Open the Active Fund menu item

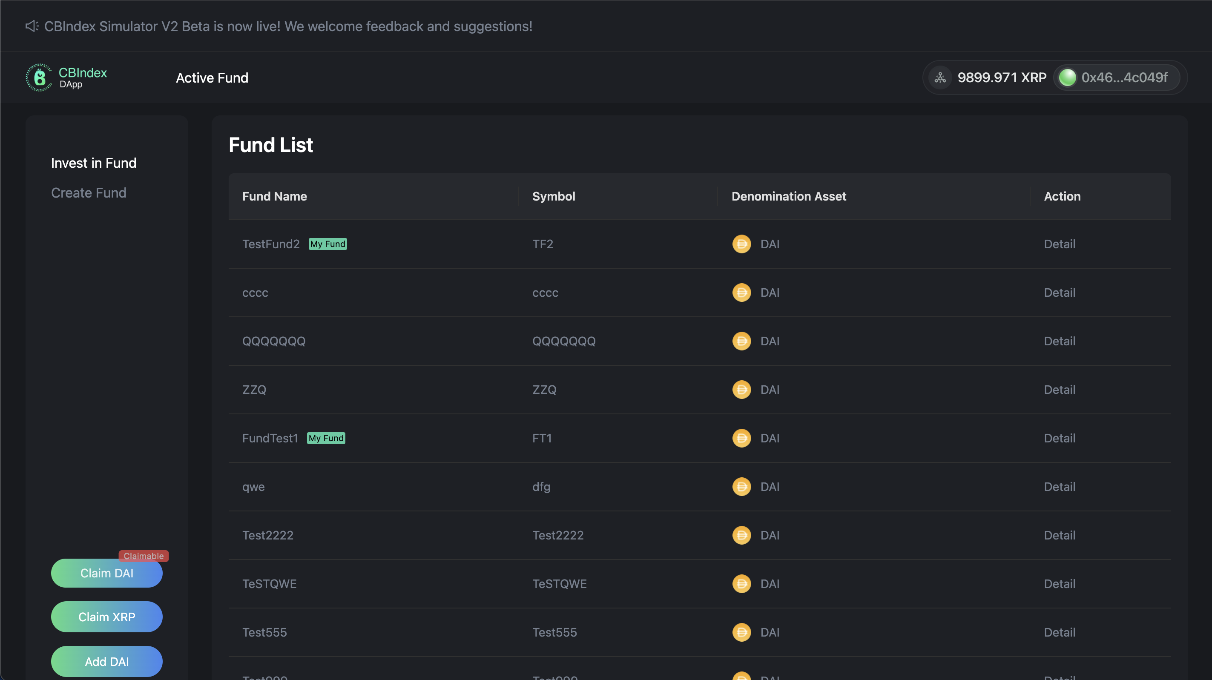tap(212, 77)
